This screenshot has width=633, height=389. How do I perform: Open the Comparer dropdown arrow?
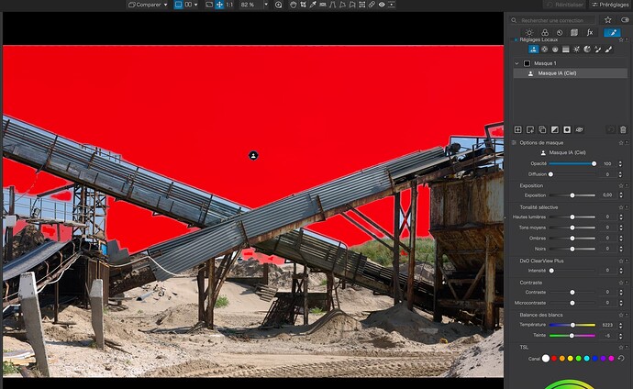point(165,5)
